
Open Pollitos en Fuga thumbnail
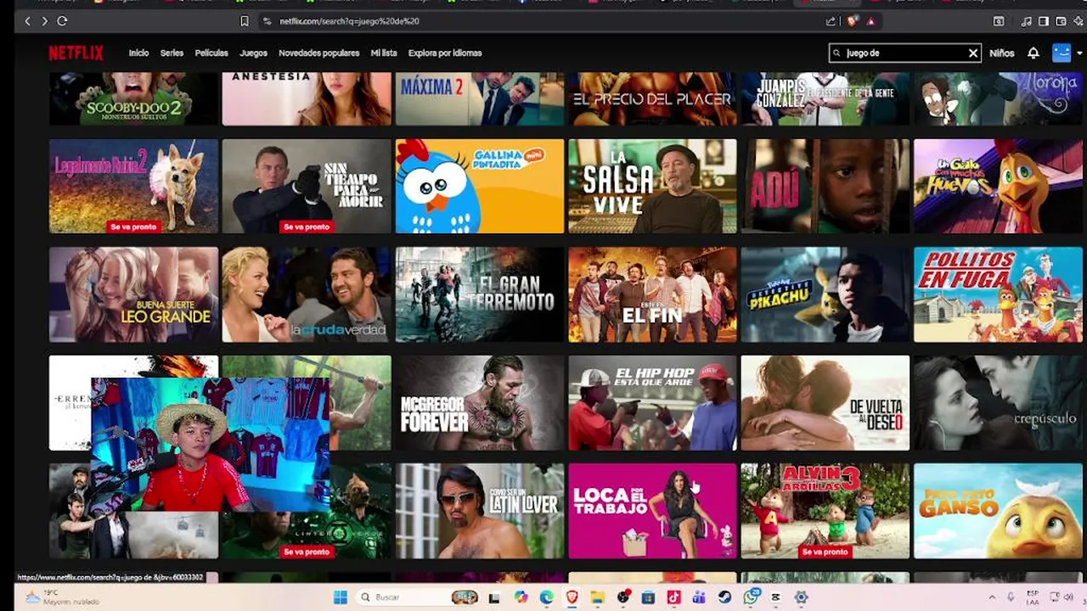998,294
